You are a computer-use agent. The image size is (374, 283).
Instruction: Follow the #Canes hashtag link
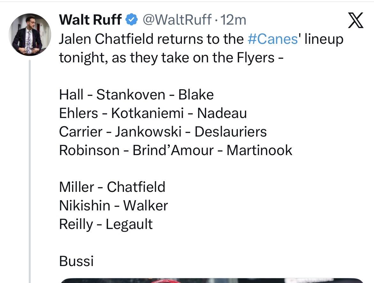(273, 39)
